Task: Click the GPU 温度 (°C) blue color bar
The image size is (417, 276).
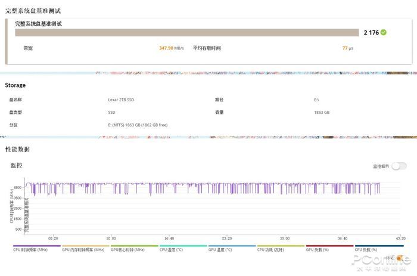Action: click(x=232, y=246)
